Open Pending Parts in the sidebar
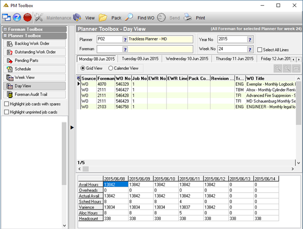 pyautogui.click(x=34, y=61)
